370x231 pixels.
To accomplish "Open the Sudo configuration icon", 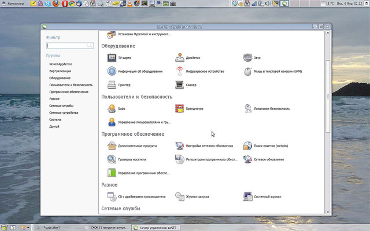I will pos(112,109).
